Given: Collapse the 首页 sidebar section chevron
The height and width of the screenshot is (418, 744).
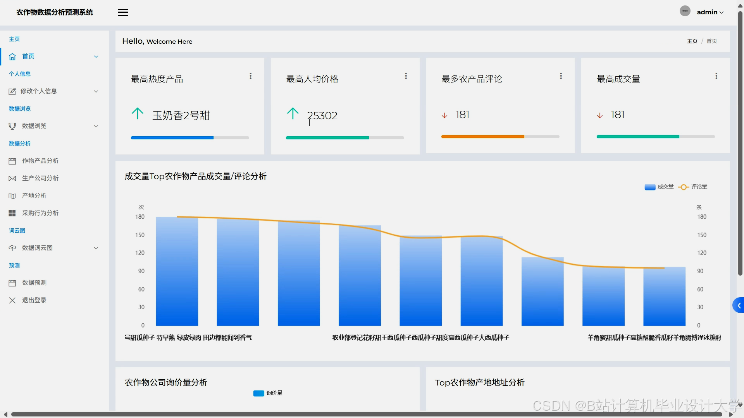Looking at the screenshot, I should point(96,57).
